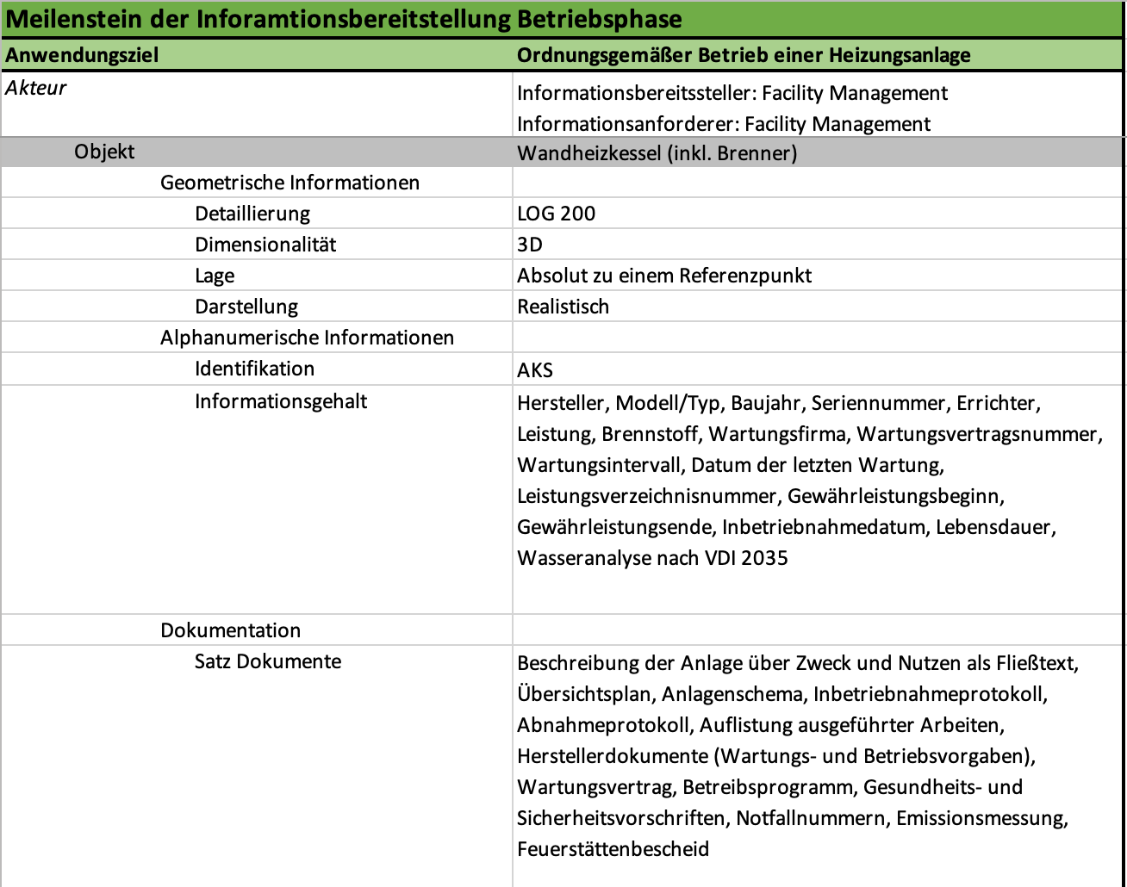The width and height of the screenshot is (1127, 887).
Task: Click the 'Informationsanforderer: Facility Management' line
Action: (723, 124)
